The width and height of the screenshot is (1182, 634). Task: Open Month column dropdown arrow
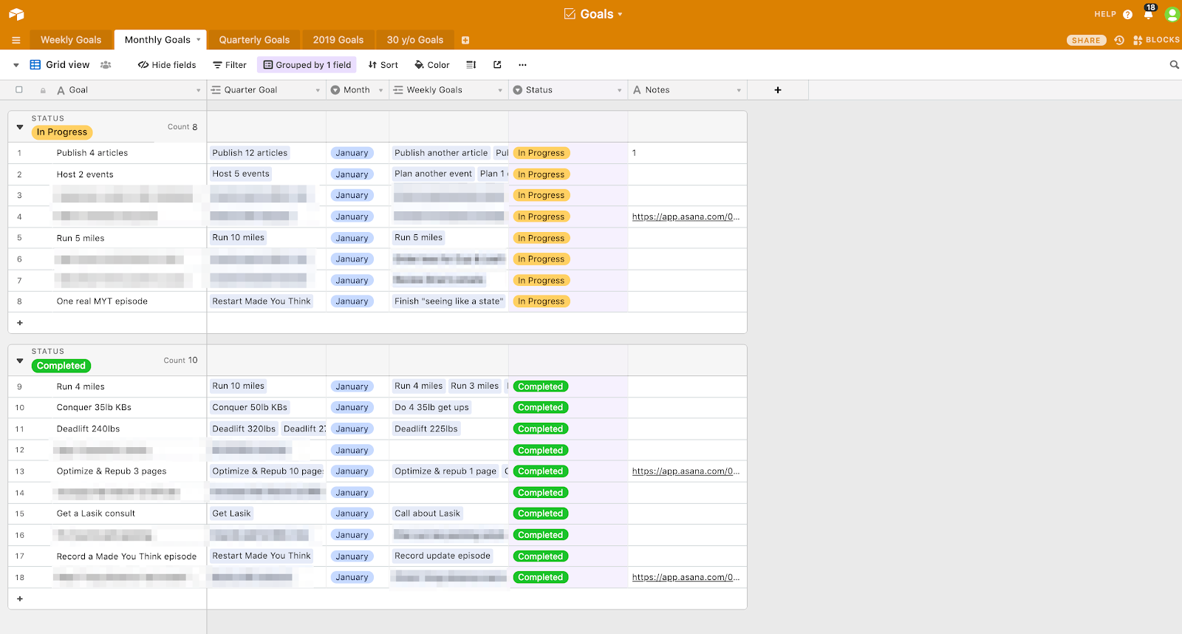pos(381,90)
